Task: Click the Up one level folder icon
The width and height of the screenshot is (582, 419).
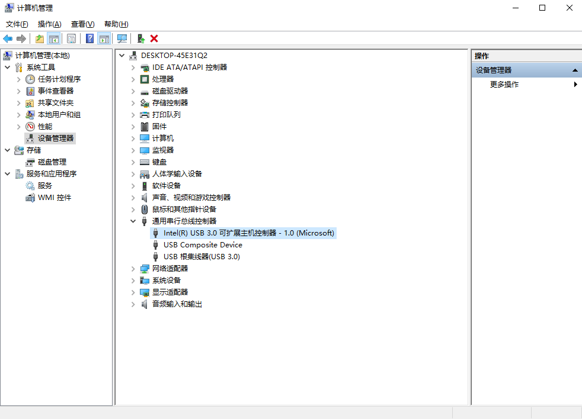Action: [39, 38]
